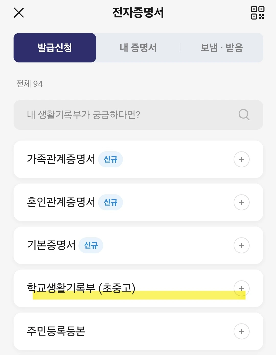Open the QR code scanner icon
The image size is (276, 355).
pyautogui.click(x=257, y=13)
